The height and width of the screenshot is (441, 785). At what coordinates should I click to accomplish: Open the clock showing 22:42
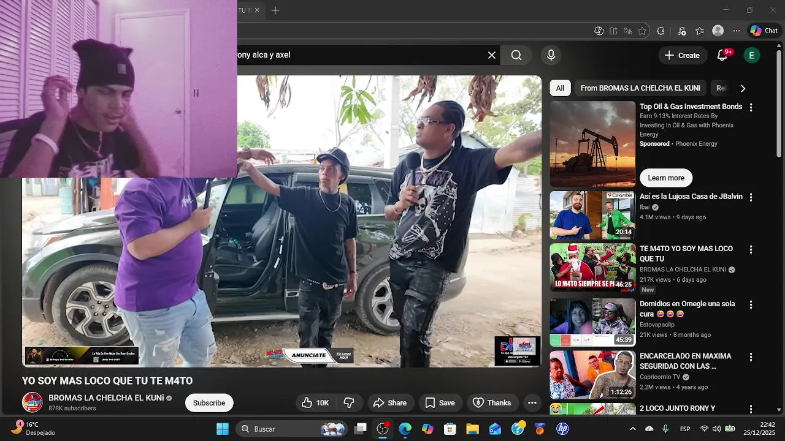click(758, 429)
